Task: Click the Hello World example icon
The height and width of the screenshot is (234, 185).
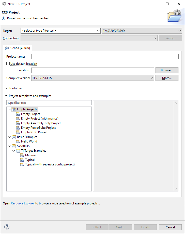Action: [18, 141]
